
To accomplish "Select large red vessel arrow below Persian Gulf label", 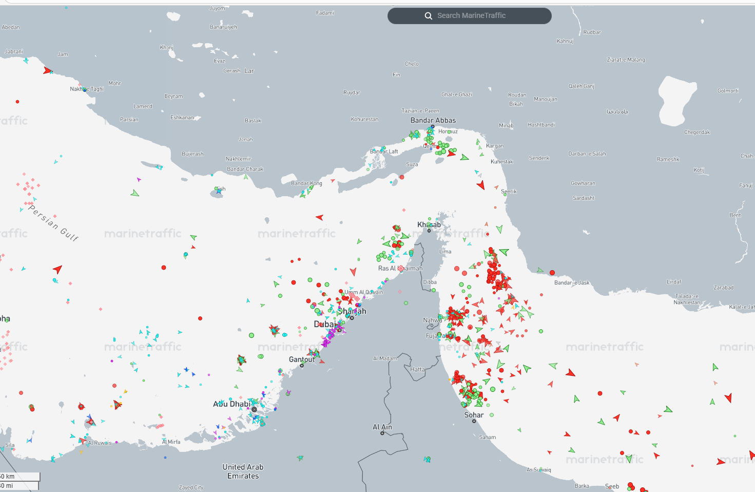I will [57, 269].
